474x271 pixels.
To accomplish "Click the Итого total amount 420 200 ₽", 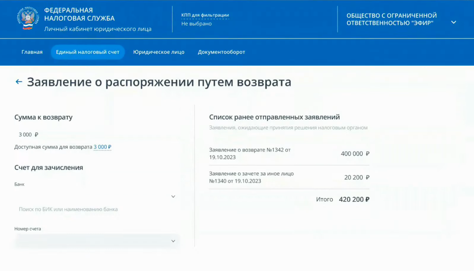I will (354, 199).
